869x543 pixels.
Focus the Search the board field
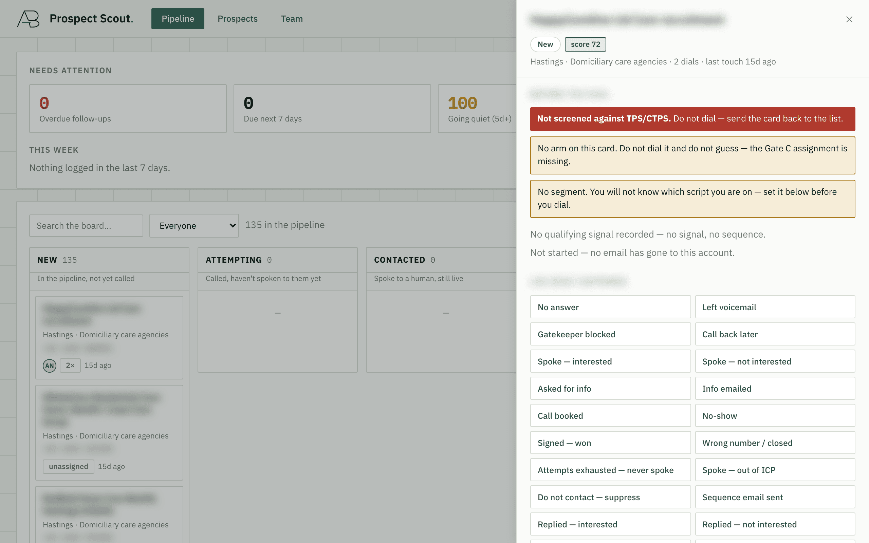pyautogui.click(x=86, y=226)
